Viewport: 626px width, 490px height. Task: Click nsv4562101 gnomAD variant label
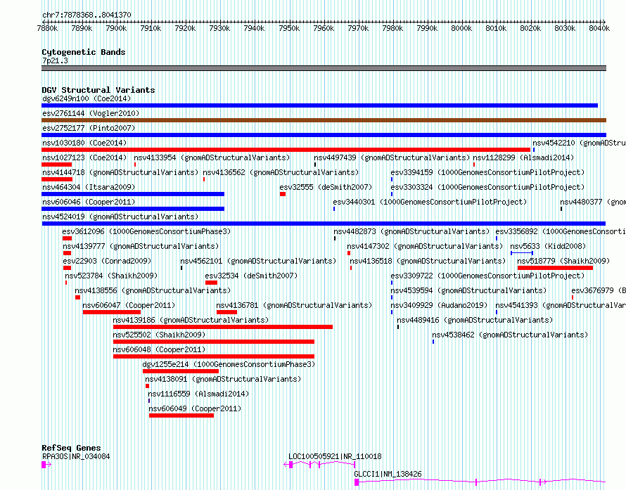coord(258,261)
